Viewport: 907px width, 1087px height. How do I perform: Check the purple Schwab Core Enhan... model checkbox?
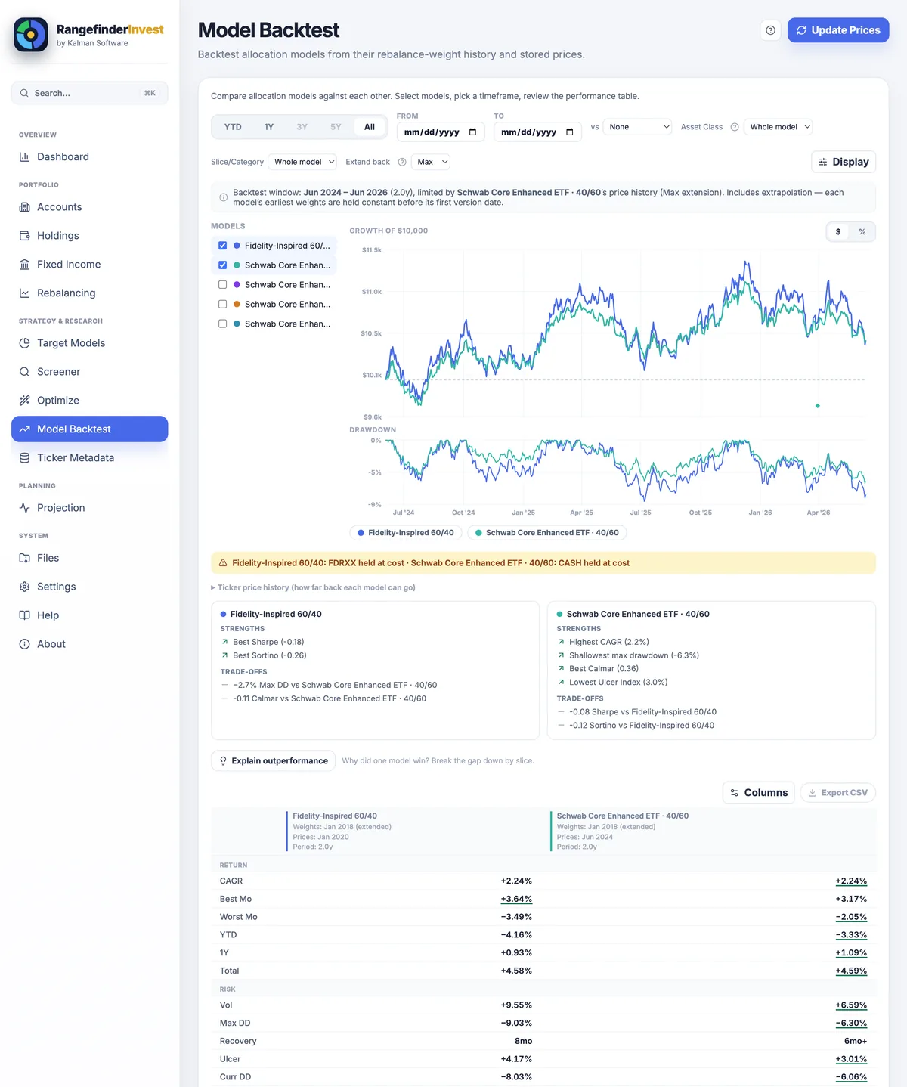[x=222, y=285]
